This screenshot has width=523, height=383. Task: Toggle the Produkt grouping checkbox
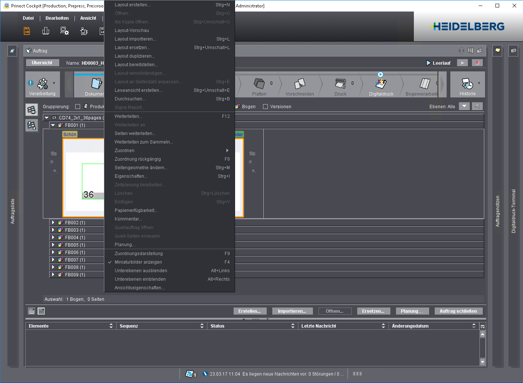(x=77, y=107)
